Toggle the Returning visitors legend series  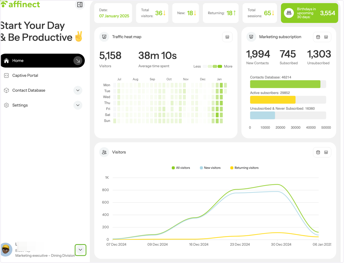point(244,168)
